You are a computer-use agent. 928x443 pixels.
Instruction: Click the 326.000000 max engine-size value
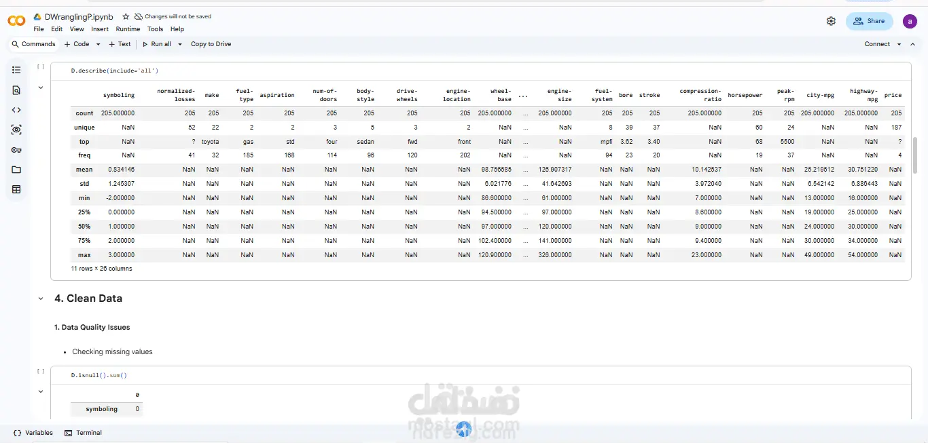pyautogui.click(x=556, y=255)
